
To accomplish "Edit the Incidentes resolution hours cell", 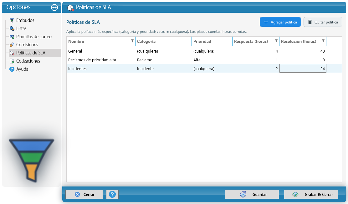I will [303, 69].
